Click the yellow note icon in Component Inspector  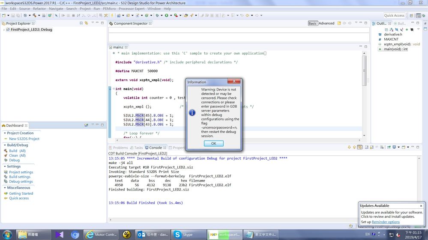[339, 23]
